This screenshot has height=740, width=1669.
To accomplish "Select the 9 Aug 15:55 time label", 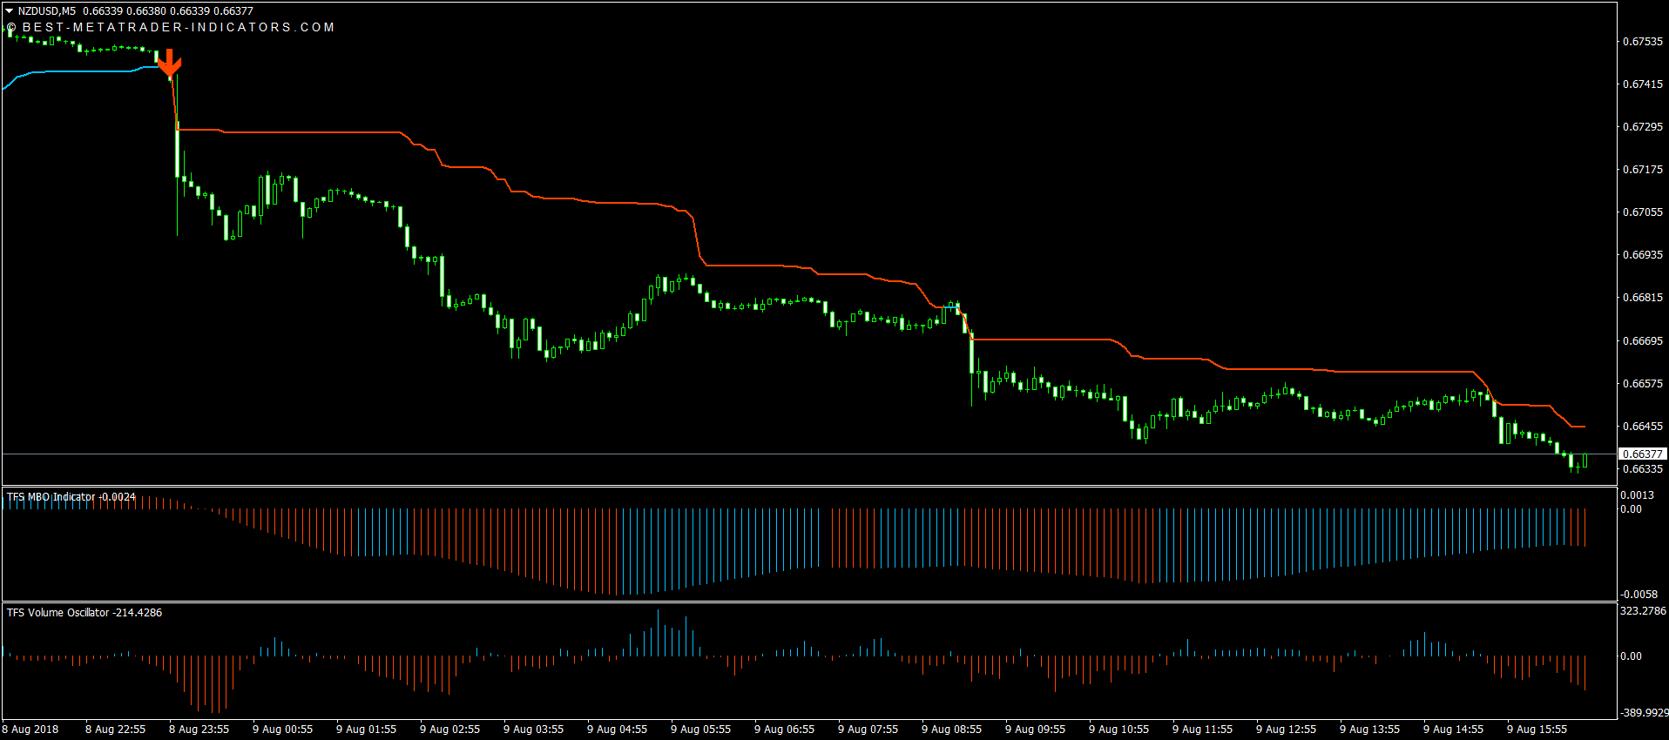I will point(1537,730).
